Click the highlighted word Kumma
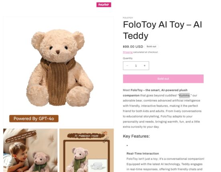Viewport: 221px width, 172px height. pyautogui.click(x=185, y=95)
